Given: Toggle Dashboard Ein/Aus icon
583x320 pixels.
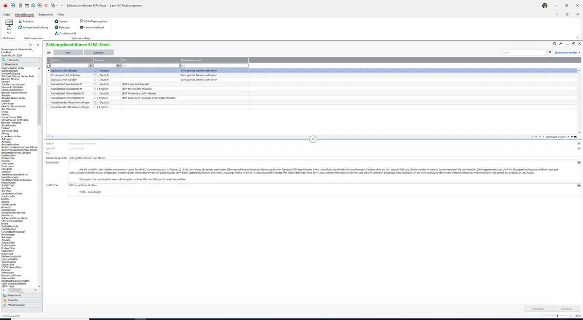Looking at the screenshot, I should [9, 27].
